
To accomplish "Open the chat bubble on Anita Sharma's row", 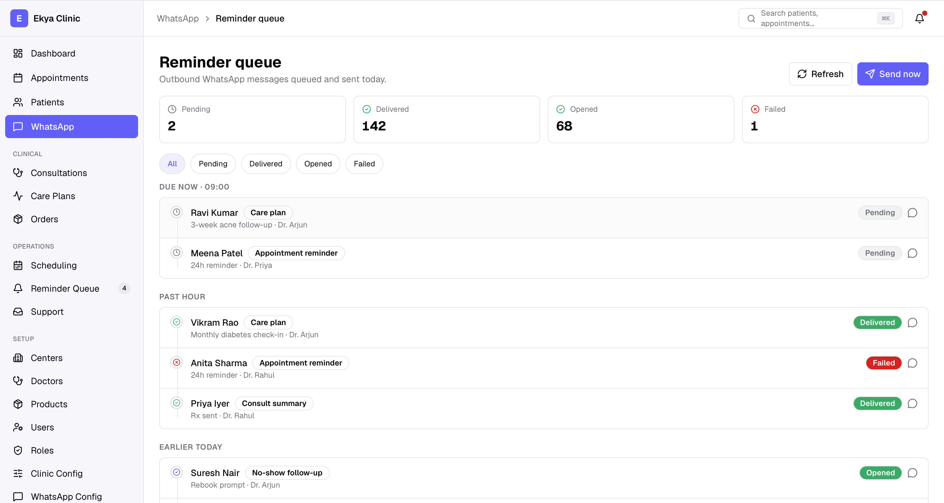I will pos(912,363).
